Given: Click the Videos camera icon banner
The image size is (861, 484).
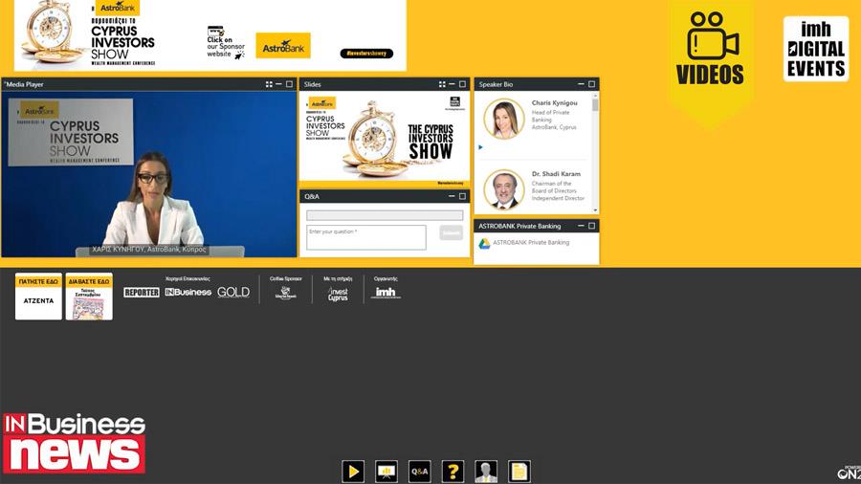Looking at the screenshot, I should coord(710,48).
